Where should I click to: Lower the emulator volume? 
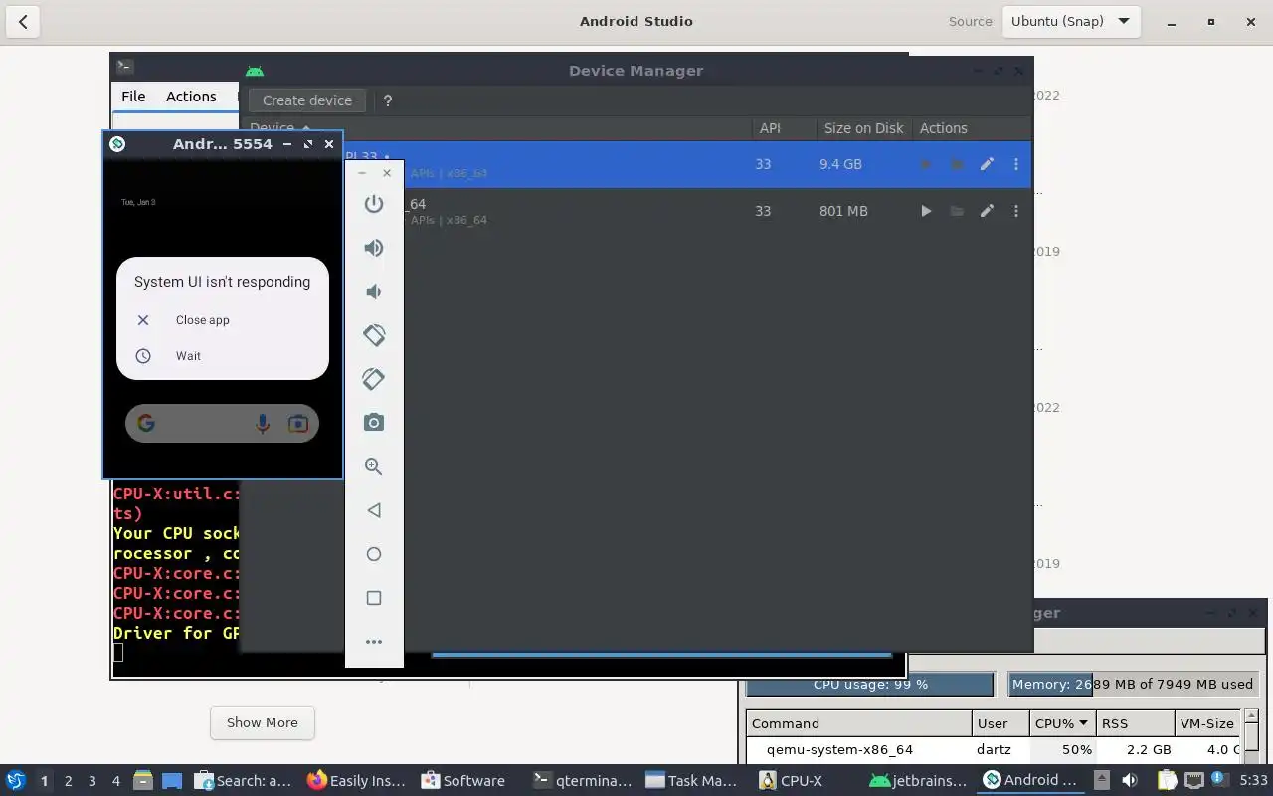pos(374,292)
